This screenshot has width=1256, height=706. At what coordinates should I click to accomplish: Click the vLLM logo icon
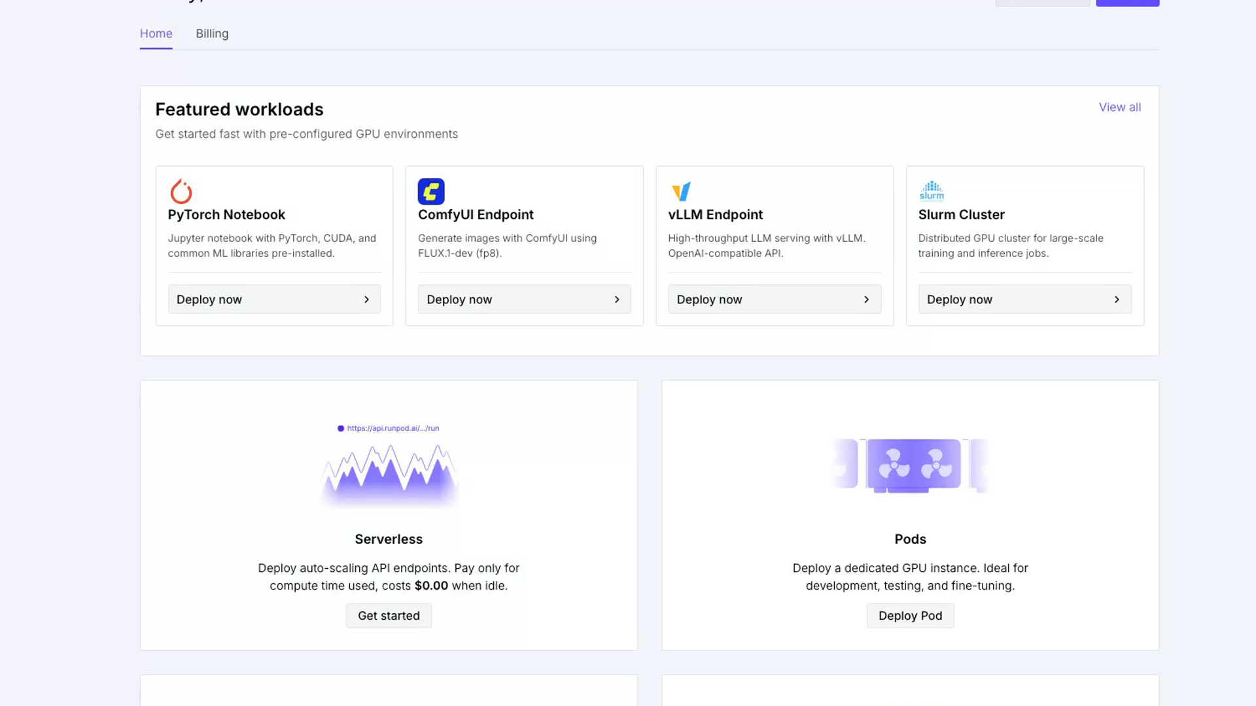[x=681, y=192]
